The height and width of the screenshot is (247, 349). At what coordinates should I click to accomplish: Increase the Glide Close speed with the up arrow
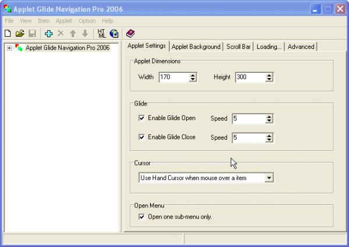[269, 136]
